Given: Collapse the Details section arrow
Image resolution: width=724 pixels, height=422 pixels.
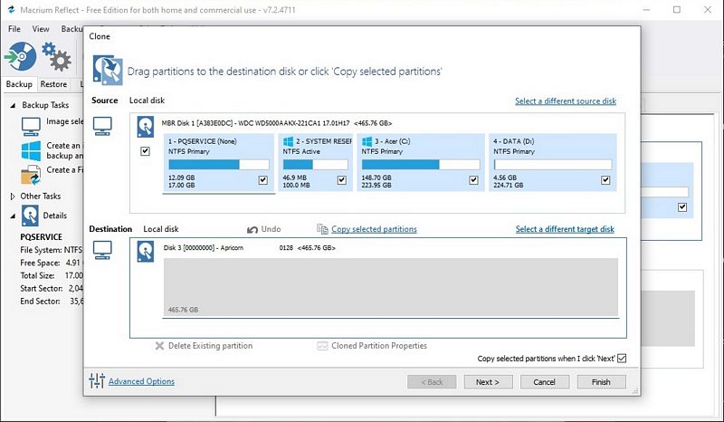Looking at the screenshot, I should click(x=13, y=216).
